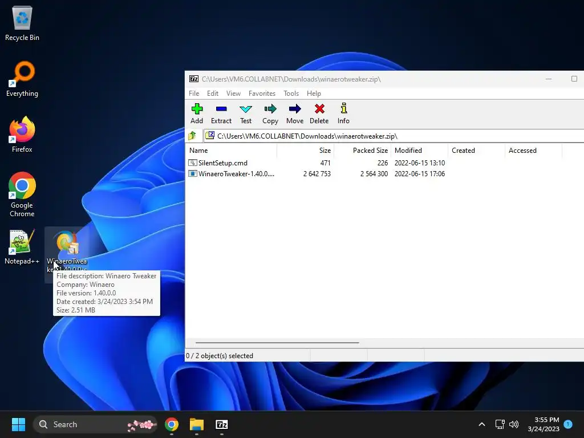This screenshot has width=584, height=438.
Task: Sort by the Size column header
Action: 306,151
